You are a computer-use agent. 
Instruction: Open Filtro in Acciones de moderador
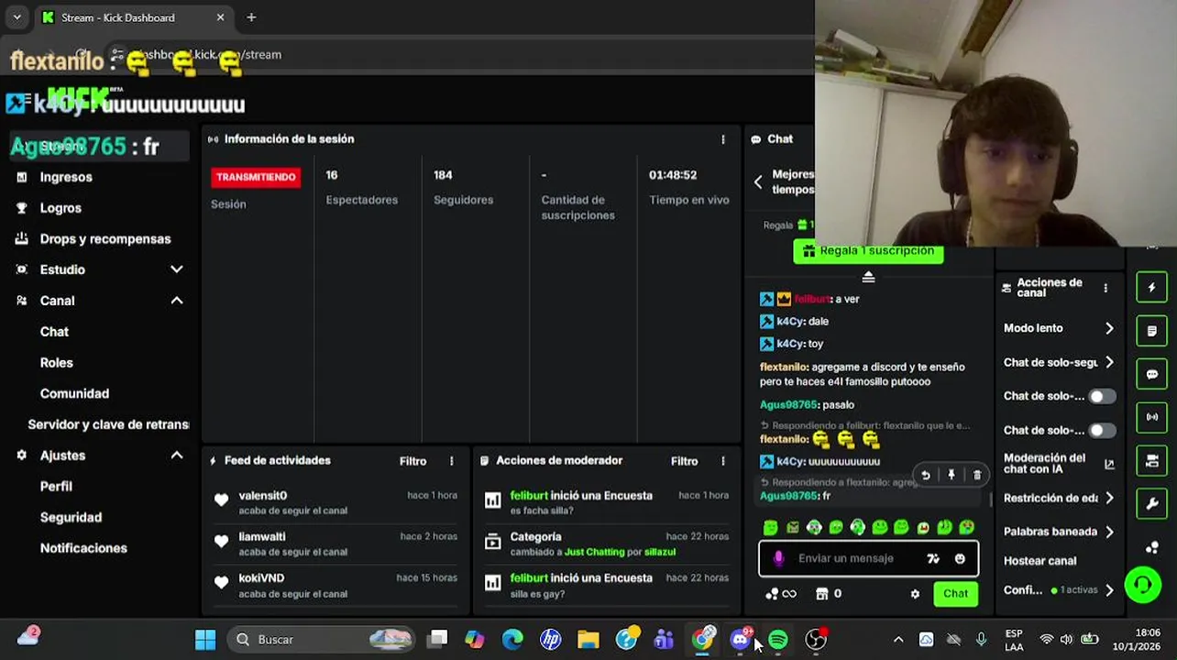click(684, 461)
